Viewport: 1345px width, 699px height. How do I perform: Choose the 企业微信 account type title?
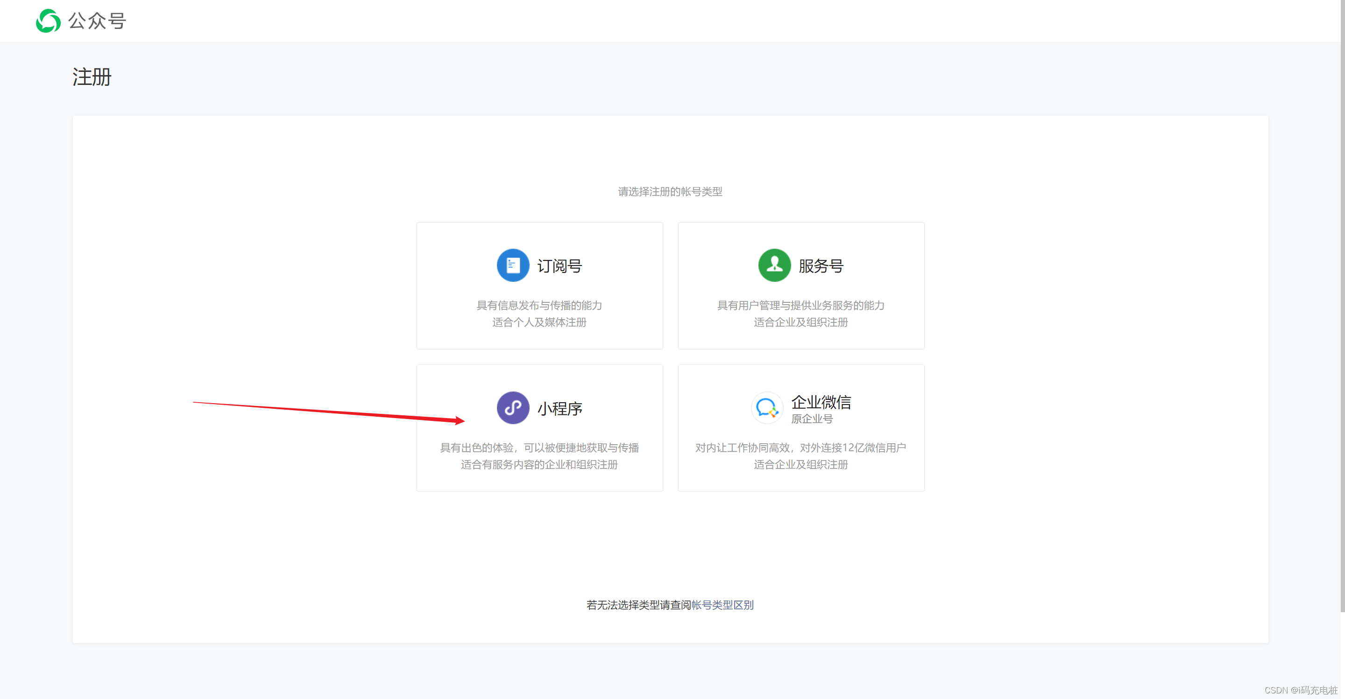821,402
